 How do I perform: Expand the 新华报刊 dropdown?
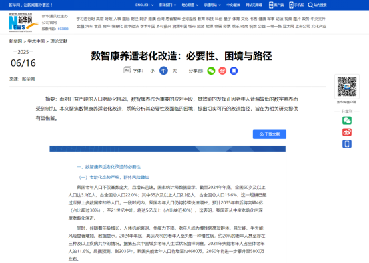pyautogui.click(x=167, y=5)
